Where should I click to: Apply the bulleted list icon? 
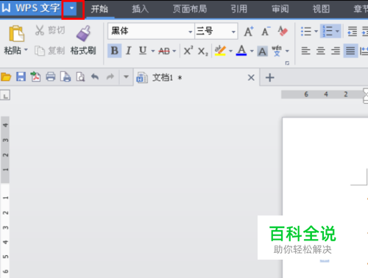(x=306, y=31)
